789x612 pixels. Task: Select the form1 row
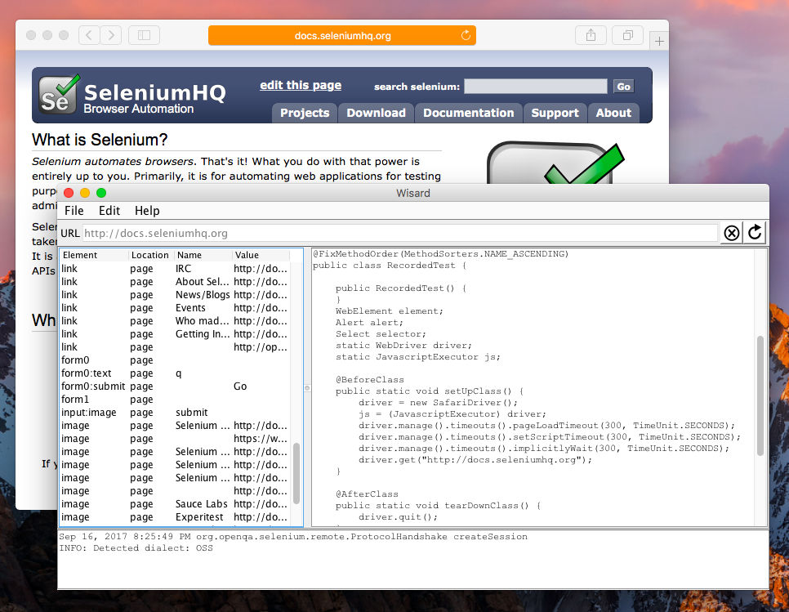tap(175, 400)
